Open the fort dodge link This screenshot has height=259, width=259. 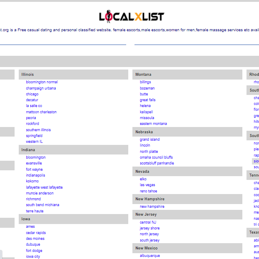[34, 251]
